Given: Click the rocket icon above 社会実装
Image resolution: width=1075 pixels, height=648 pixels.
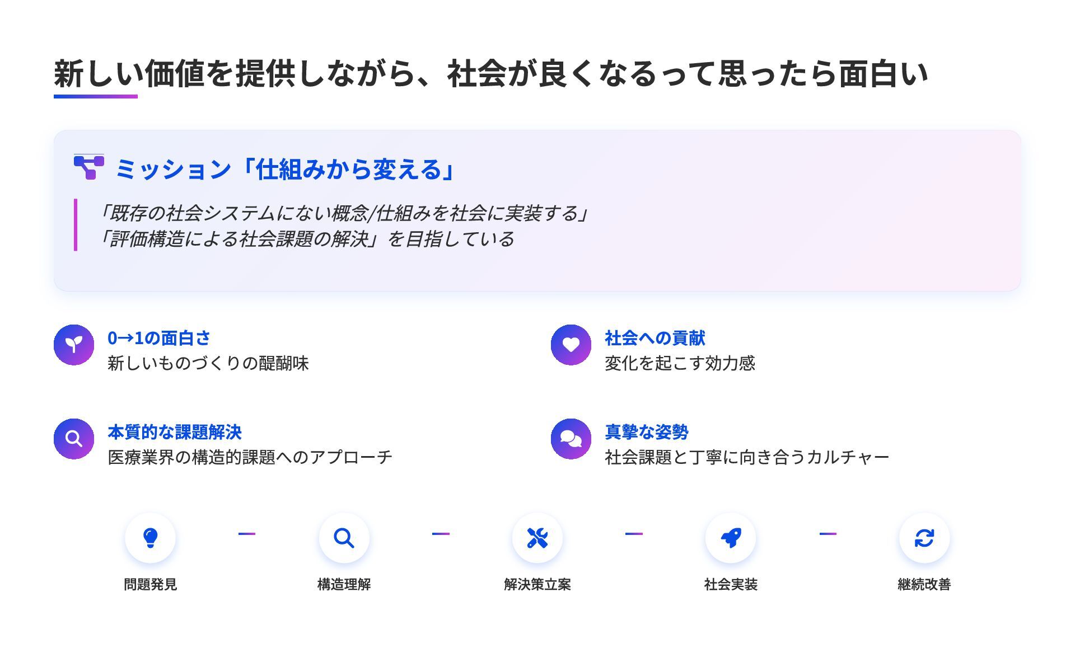Looking at the screenshot, I should (x=731, y=538).
